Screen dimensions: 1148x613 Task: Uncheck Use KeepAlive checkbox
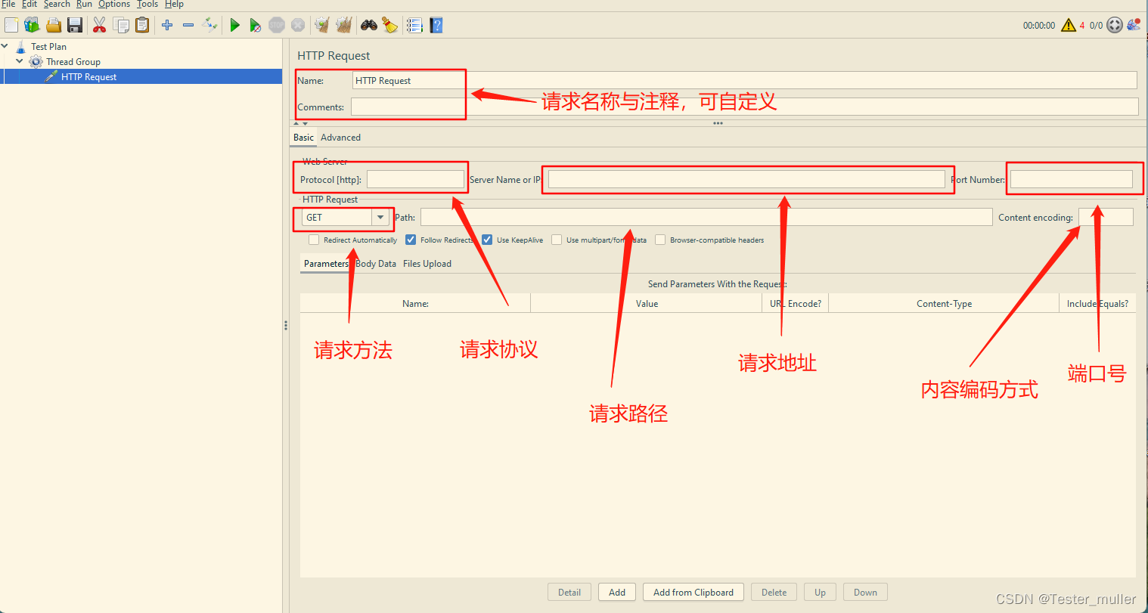coord(487,240)
